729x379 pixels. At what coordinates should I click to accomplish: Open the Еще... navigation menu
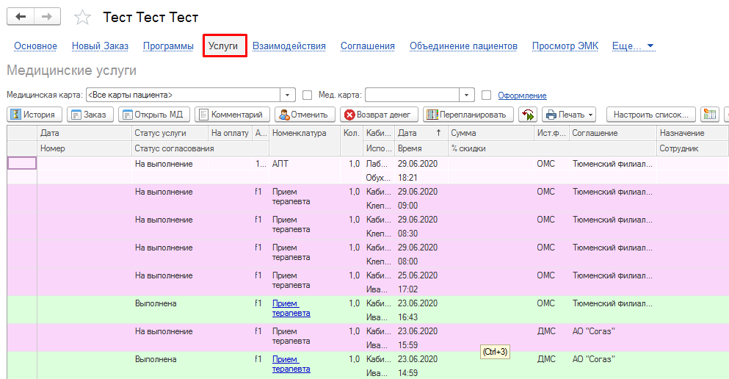pos(633,46)
